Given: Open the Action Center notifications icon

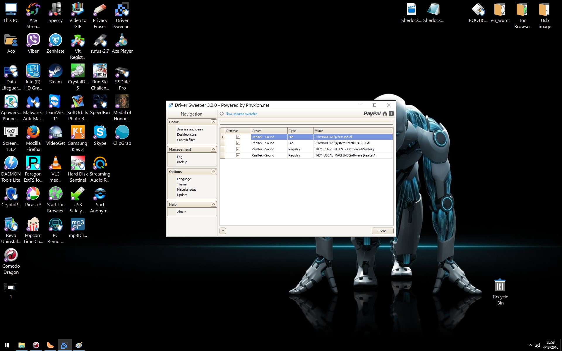Looking at the screenshot, I should coord(537,345).
